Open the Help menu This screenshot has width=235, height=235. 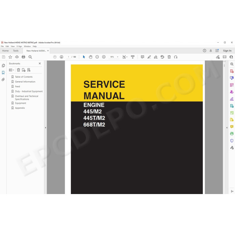click(x=35, y=46)
